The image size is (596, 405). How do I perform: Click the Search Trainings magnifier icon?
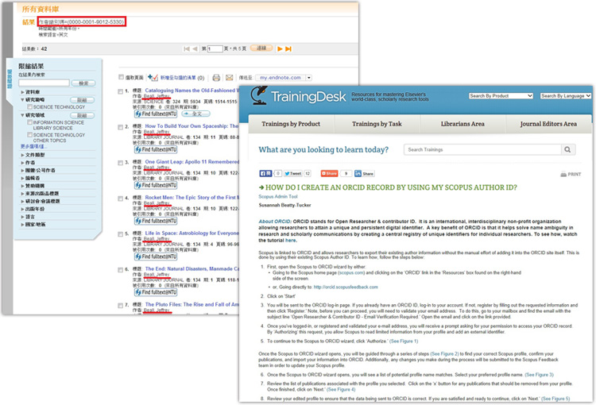point(567,149)
